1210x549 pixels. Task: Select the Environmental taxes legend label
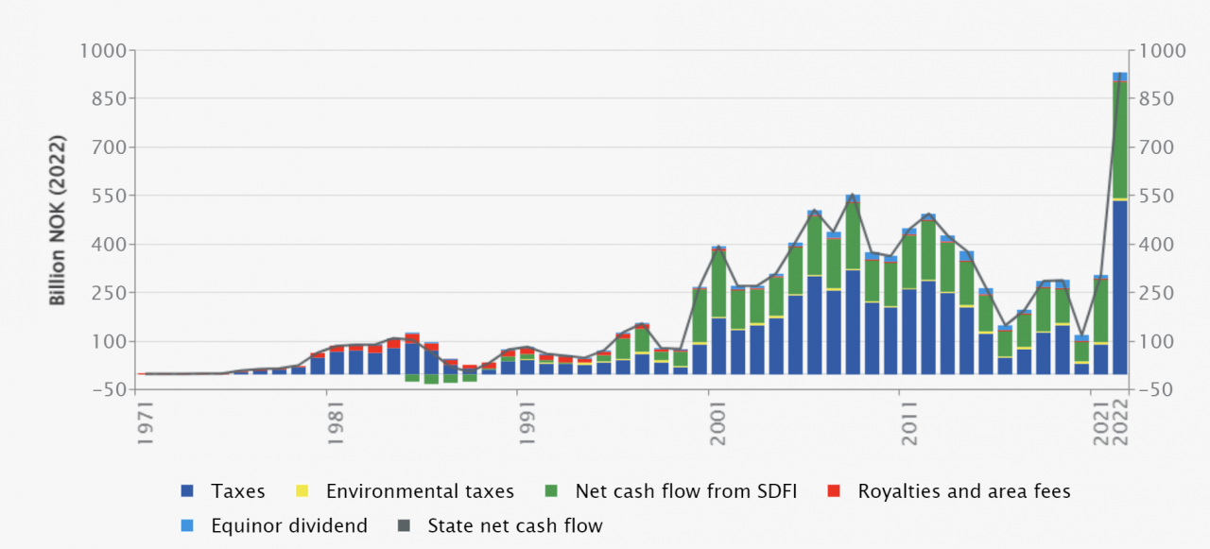(x=419, y=491)
